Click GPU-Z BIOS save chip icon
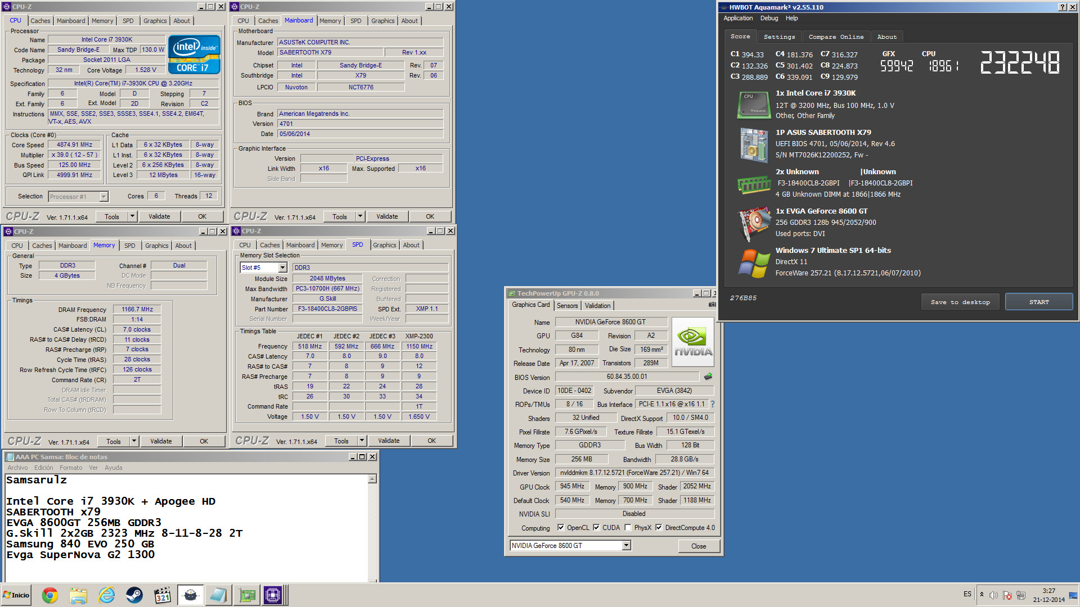Viewport: 1080px width, 607px height. (708, 377)
